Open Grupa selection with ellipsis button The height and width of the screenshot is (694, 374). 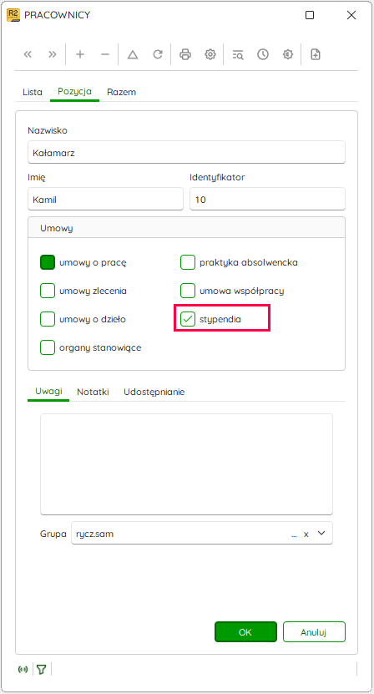tap(294, 534)
